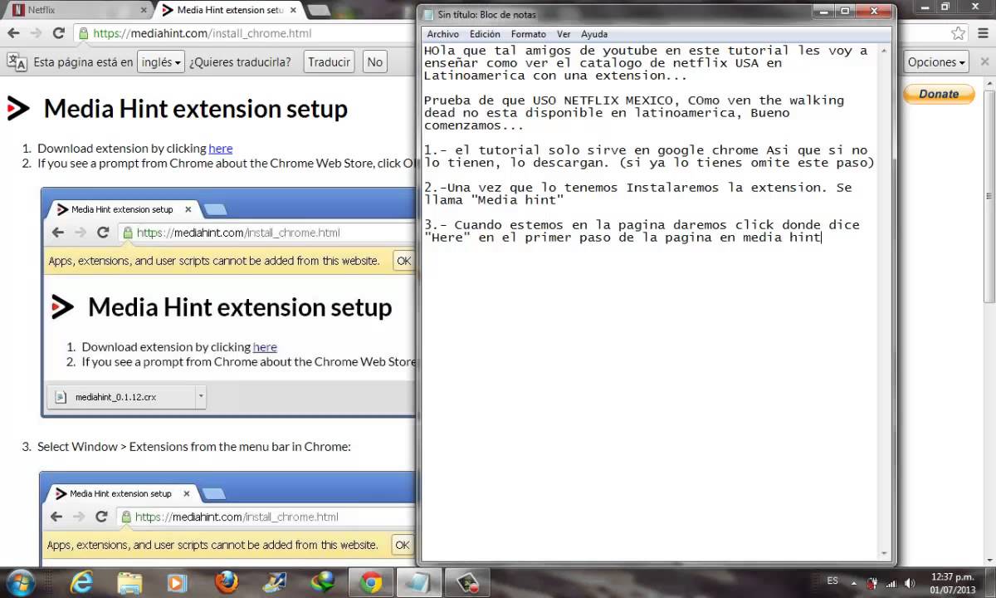Image resolution: width=996 pixels, height=598 pixels.
Task: Select the Media Hint extension setup tab
Action: pyautogui.click(x=228, y=10)
